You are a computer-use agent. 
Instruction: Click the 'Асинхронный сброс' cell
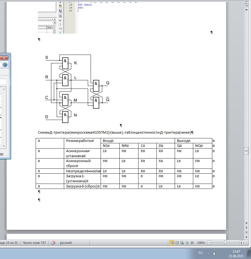click(82, 163)
